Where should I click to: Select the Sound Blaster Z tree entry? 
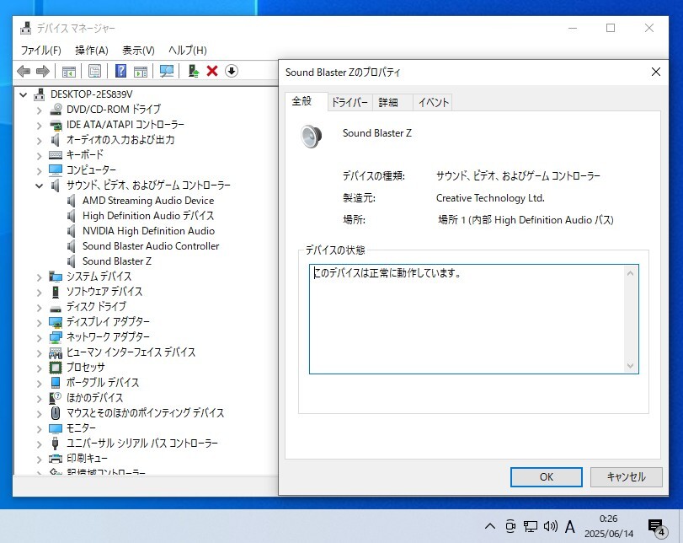(x=117, y=261)
